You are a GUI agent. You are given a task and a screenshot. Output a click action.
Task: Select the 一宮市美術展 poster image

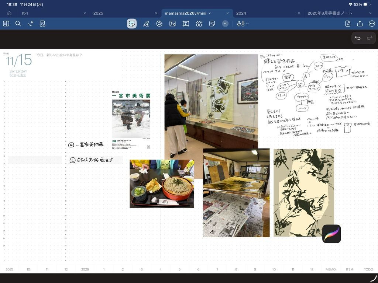pyautogui.click(x=131, y=120)
